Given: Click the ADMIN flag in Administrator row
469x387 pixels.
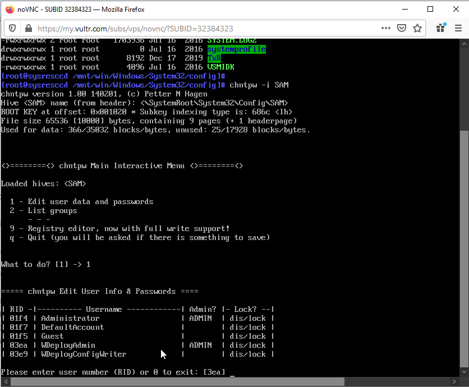Looking at the screenshot, I should tap(200, 318).
